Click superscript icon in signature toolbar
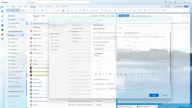The image size is (192, 108). tap(107, 74)
